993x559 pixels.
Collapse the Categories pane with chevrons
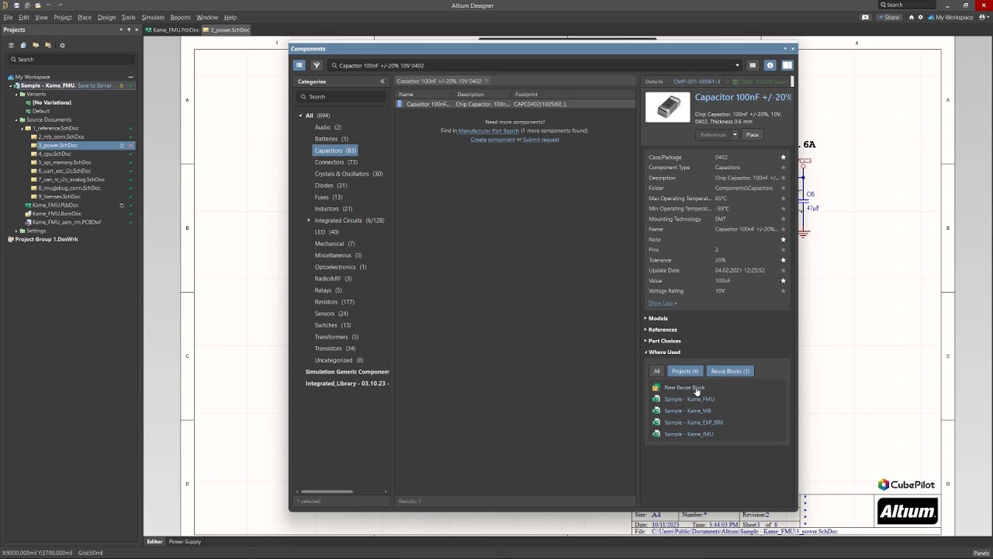point(382,82)
